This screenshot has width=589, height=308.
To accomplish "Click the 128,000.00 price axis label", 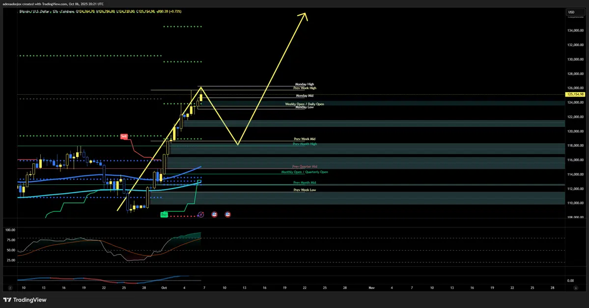I will tap(575, 74).
